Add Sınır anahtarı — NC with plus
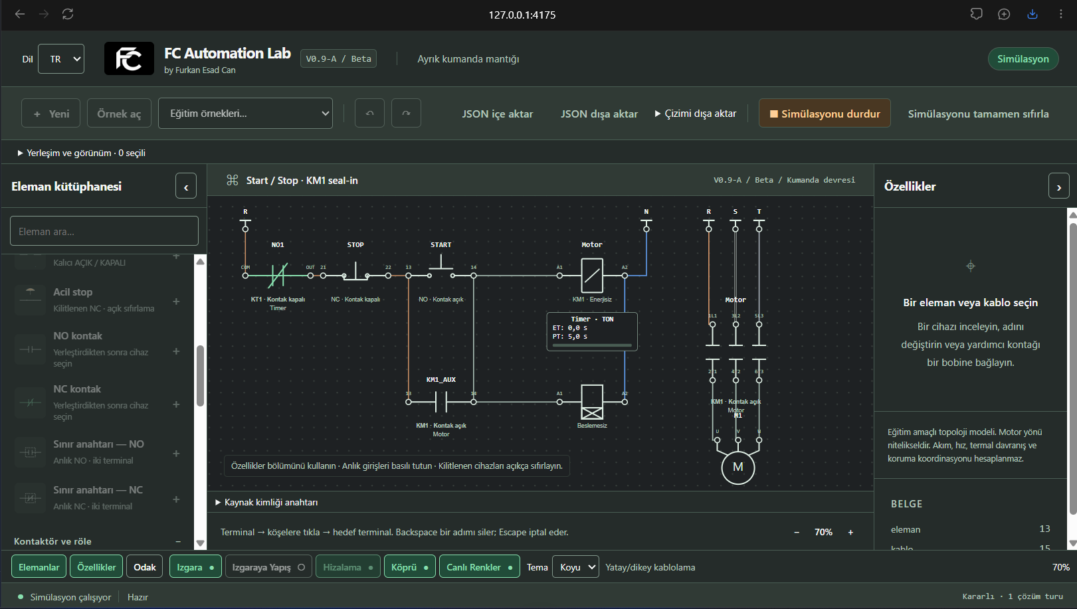 [176, 499]
